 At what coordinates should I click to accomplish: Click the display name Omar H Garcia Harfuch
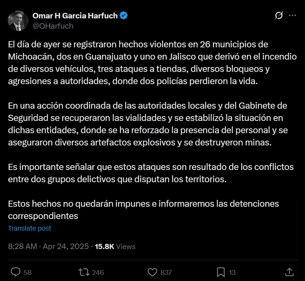75,16
